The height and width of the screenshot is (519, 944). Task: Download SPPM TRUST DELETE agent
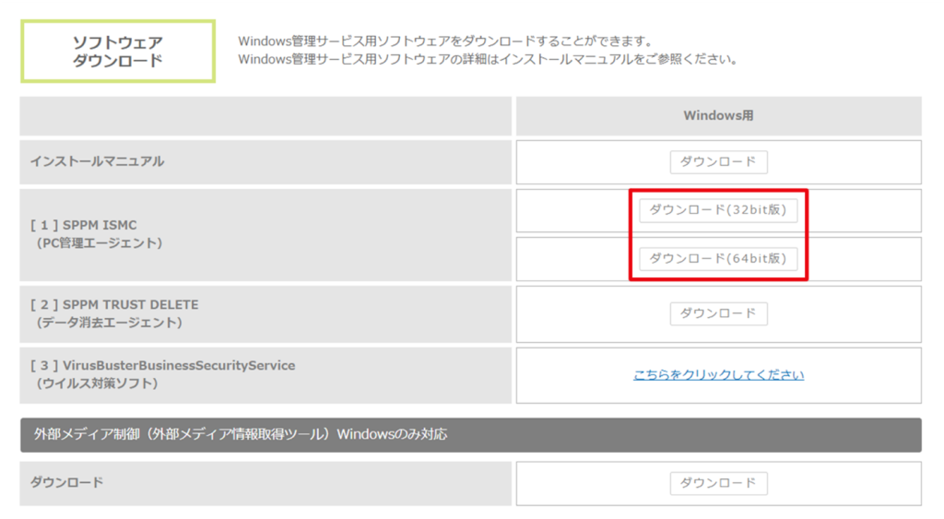tap(718, 313)
